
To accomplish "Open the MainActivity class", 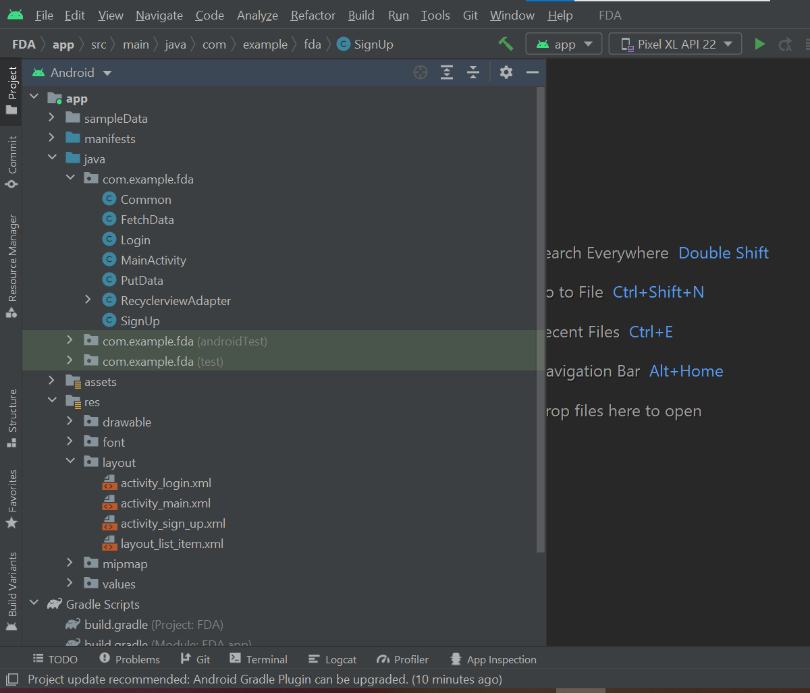I will pos(153,260).
